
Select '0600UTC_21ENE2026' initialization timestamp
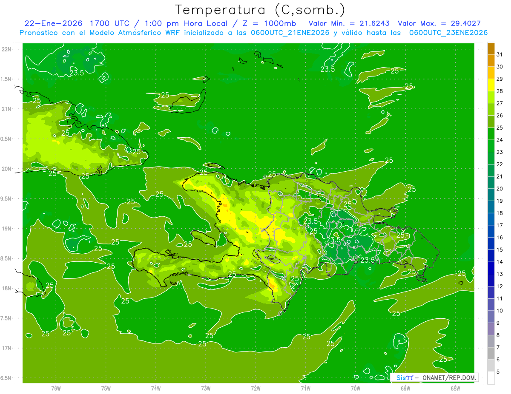point(289,33)
